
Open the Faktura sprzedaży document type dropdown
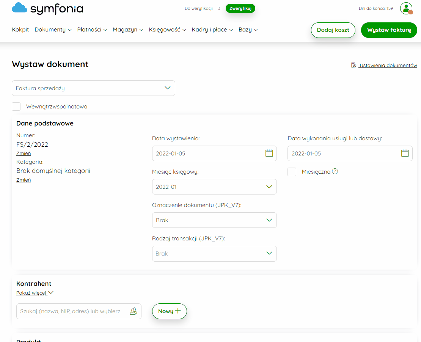(93, 88)
